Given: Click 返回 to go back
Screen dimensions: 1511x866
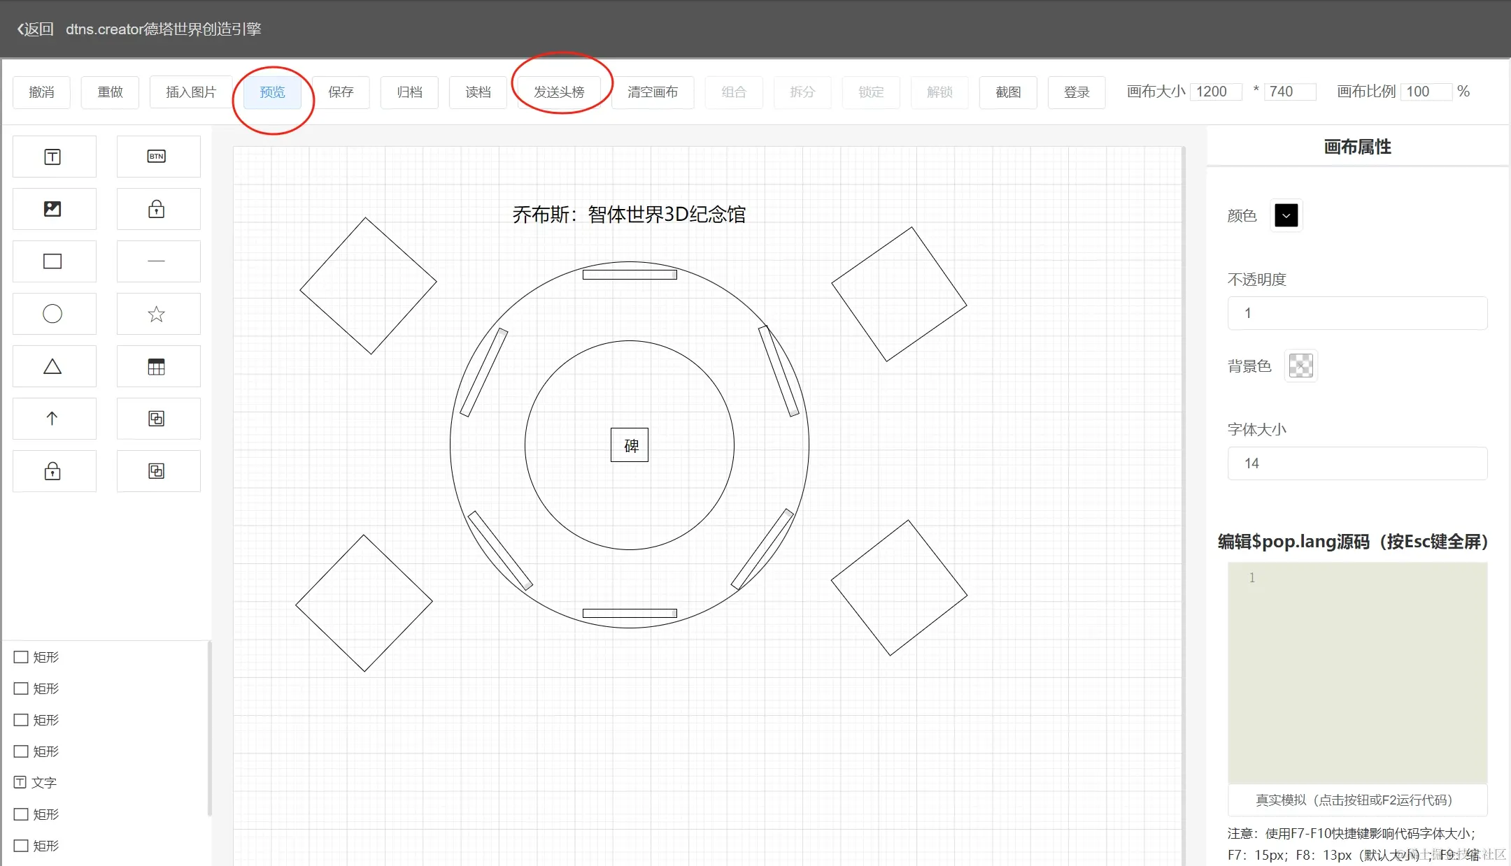Looking at the screenshot, I should 35,29.
